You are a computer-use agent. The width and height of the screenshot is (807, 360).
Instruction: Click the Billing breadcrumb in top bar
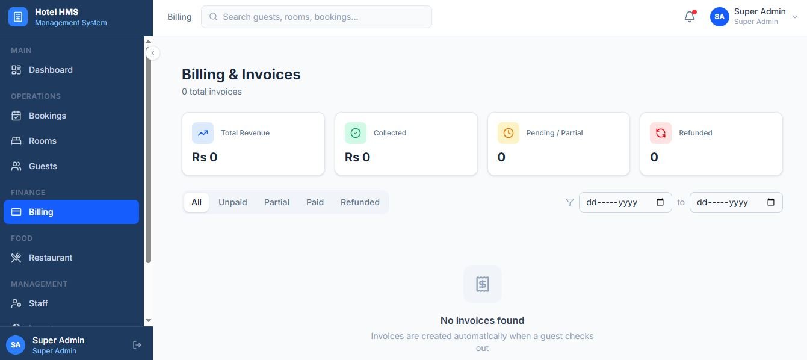(x=179, y=17)
